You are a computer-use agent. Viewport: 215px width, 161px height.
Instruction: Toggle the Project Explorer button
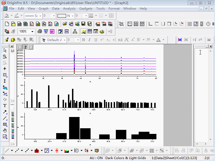pyautogui.click(x=84, y=31)
